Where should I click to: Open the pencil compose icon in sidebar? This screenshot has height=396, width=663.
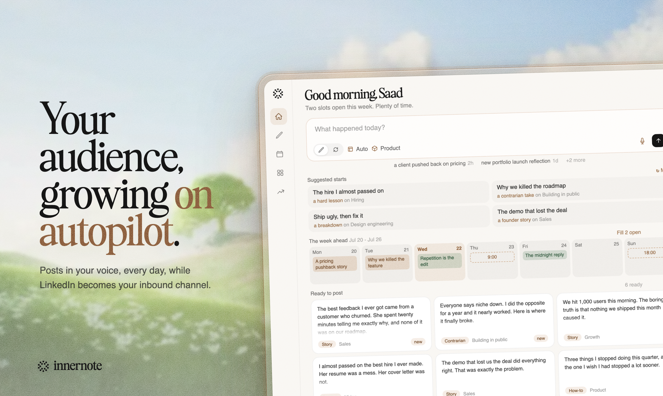[x=279, y=135]
